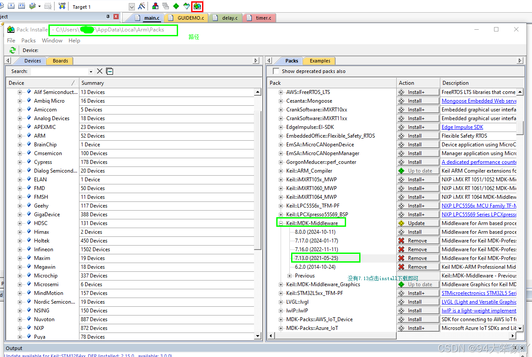The height and width of the screenshot is (357, 532).
Task: Click the LOAD download to flash icon
Action: click(x=62, y=6)
